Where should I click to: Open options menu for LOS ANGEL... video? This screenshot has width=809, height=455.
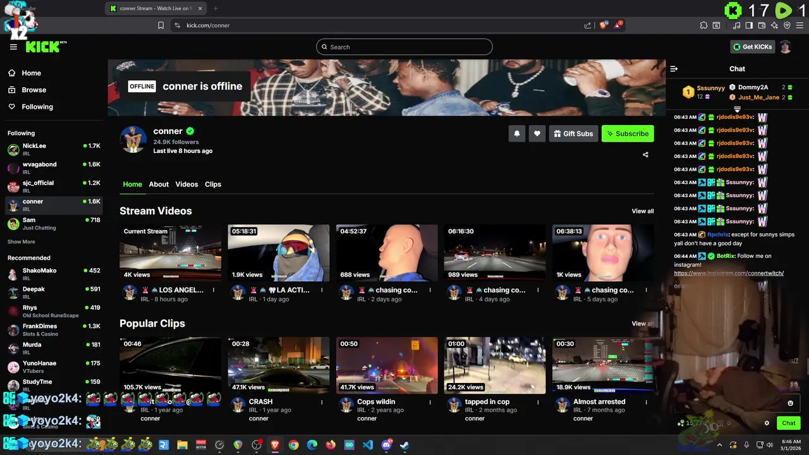214,290
